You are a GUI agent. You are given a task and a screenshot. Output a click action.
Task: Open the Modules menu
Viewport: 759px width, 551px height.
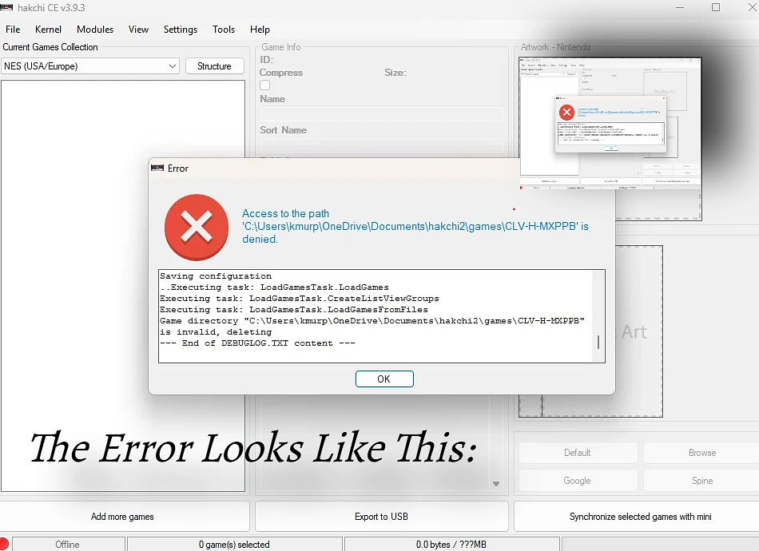[x=95, y=30]
